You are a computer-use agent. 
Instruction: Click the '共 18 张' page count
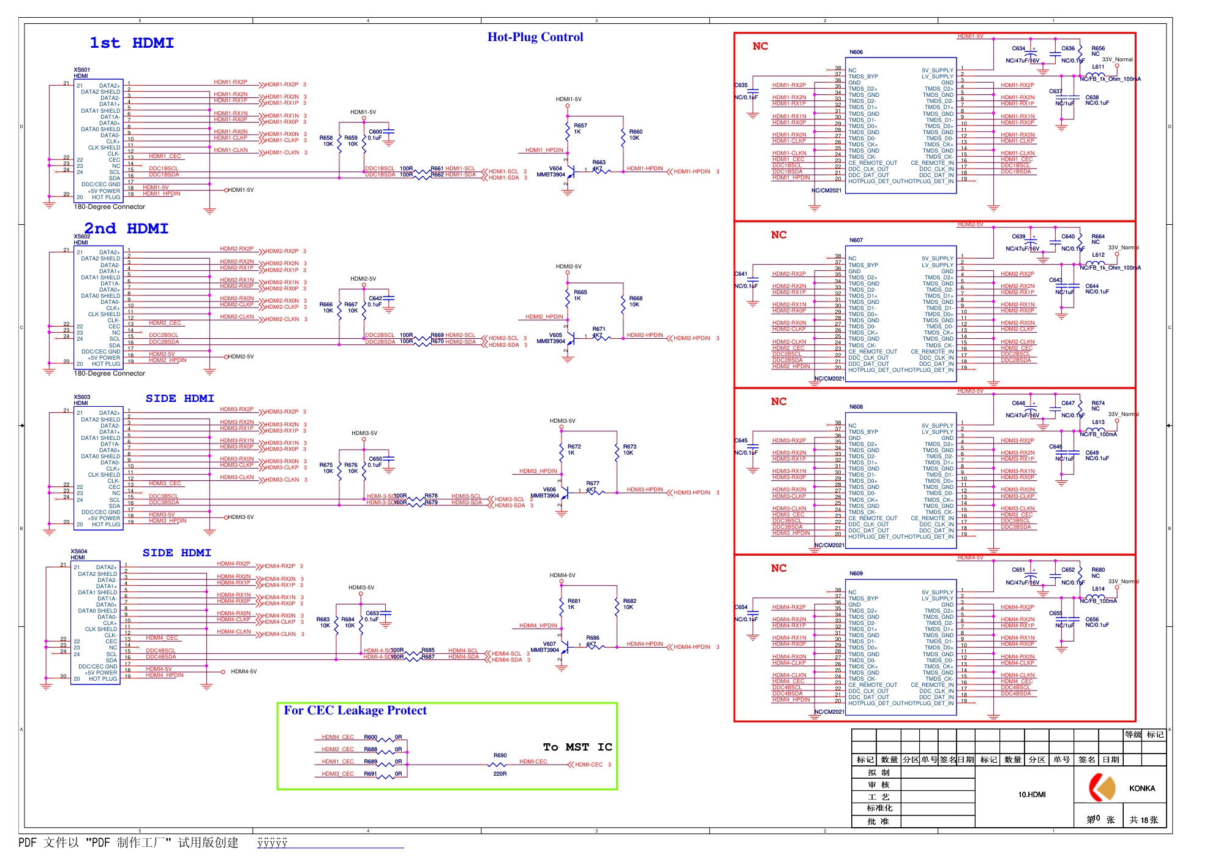1143,820
